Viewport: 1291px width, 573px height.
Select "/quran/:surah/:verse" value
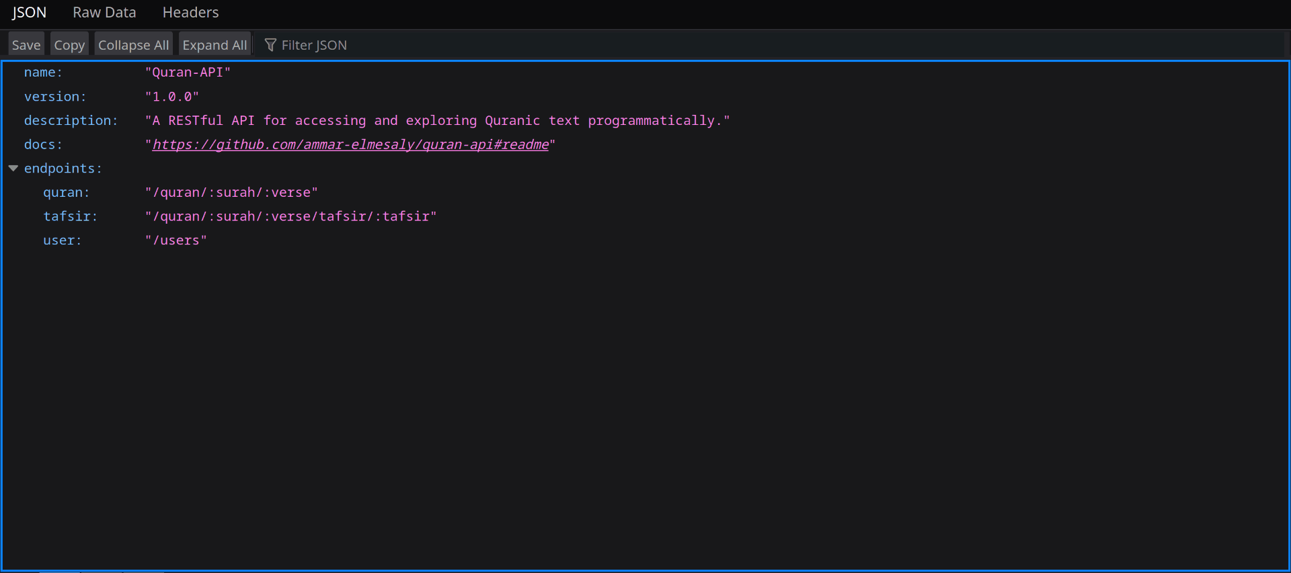231,192
